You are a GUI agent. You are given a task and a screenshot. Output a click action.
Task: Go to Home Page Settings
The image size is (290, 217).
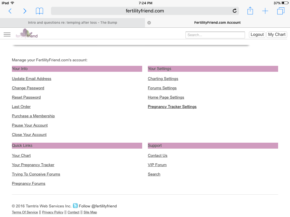[x=166, y=97]
